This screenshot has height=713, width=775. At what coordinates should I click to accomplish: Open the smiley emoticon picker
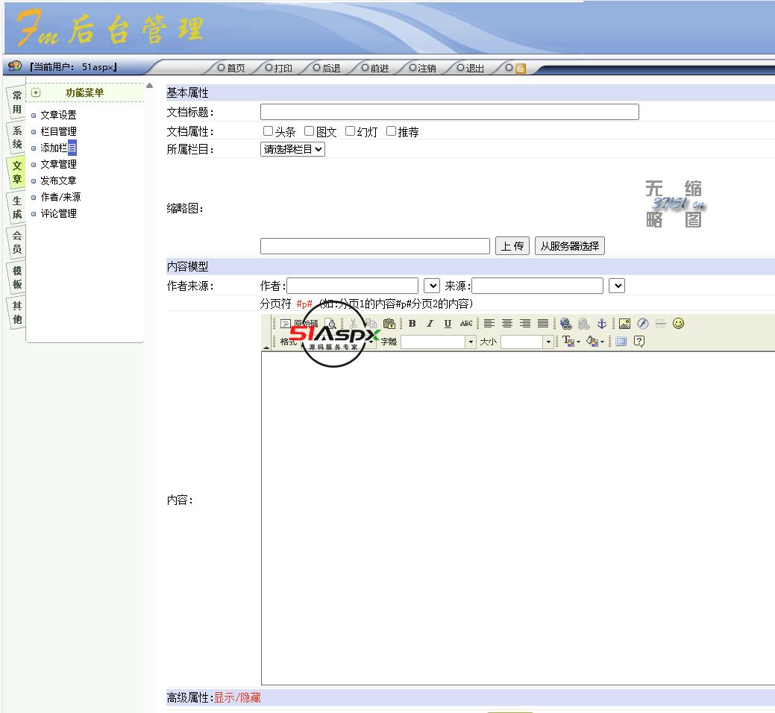(678, 324)
